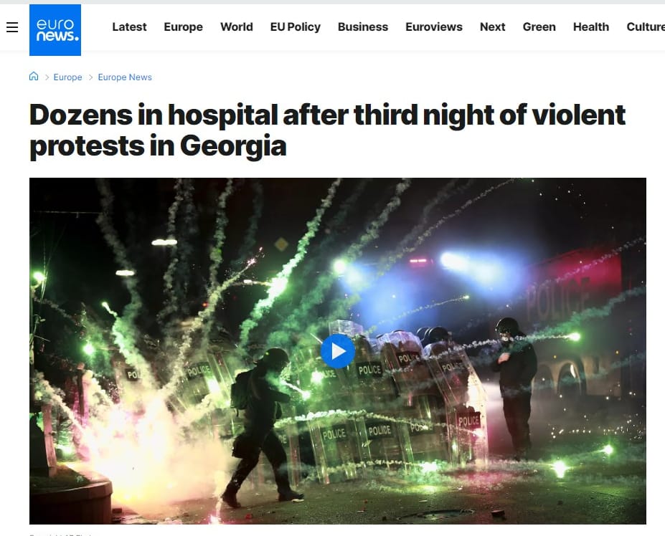Screen dimensions: 665x536
Task: Play the video with the blue play button
Action: coord(338,351)
